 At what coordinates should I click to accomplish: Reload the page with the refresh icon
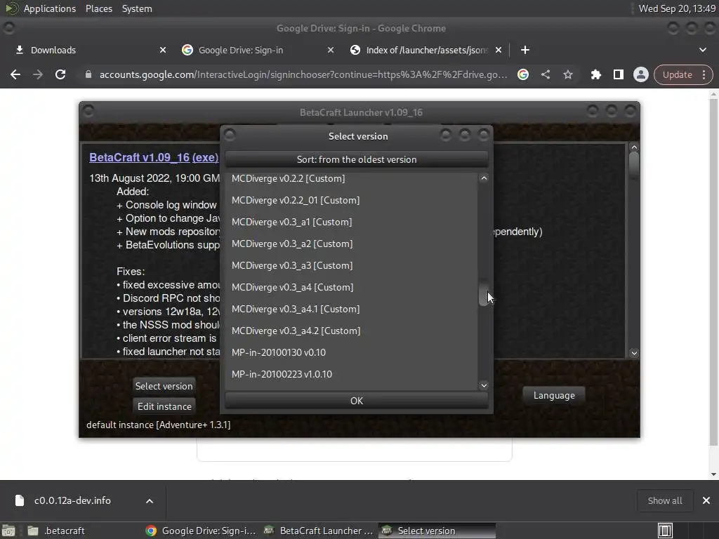pyautogui.click(x=60, y=74)
